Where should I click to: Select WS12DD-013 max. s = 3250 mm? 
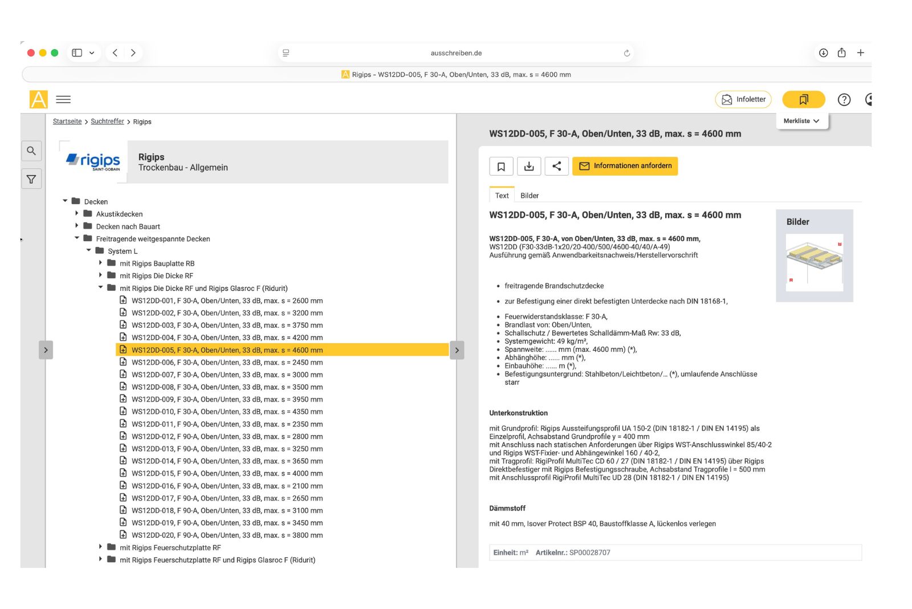coord(227,449)
